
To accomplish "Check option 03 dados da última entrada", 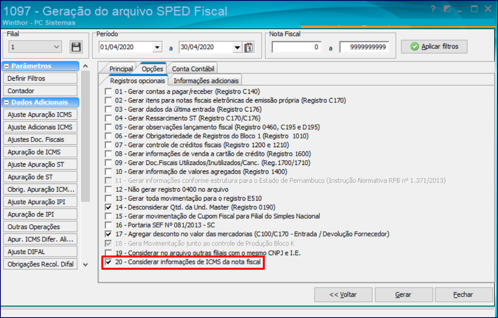I will pos(108,109).
